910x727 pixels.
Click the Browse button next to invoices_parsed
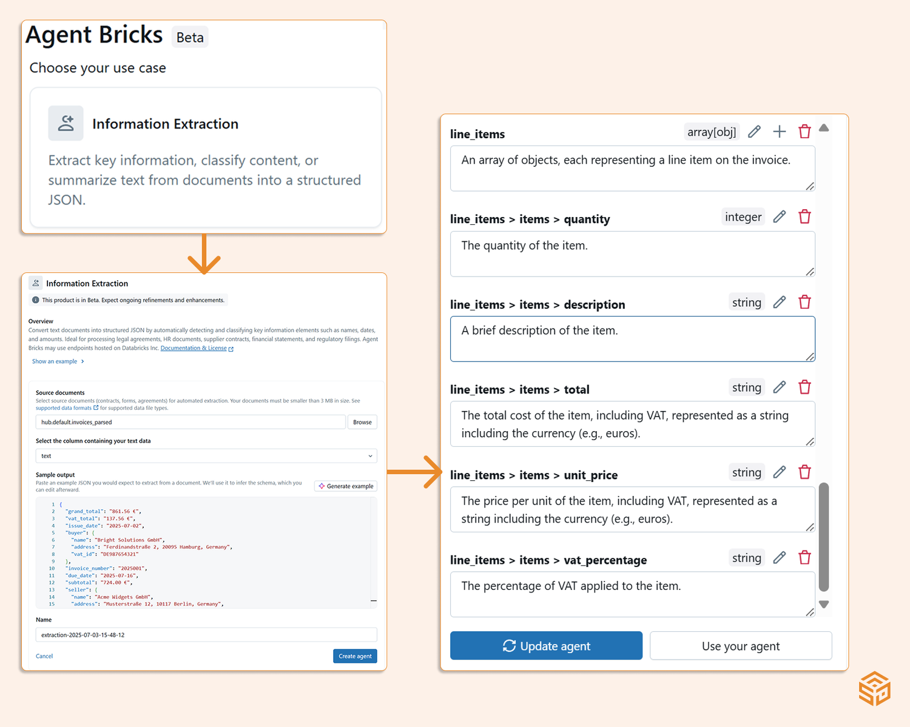(x=362, y=421)
